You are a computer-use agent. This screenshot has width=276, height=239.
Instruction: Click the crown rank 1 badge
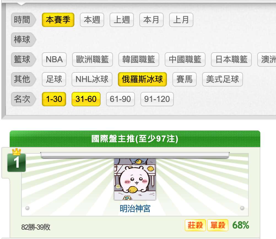click(17, 160)
